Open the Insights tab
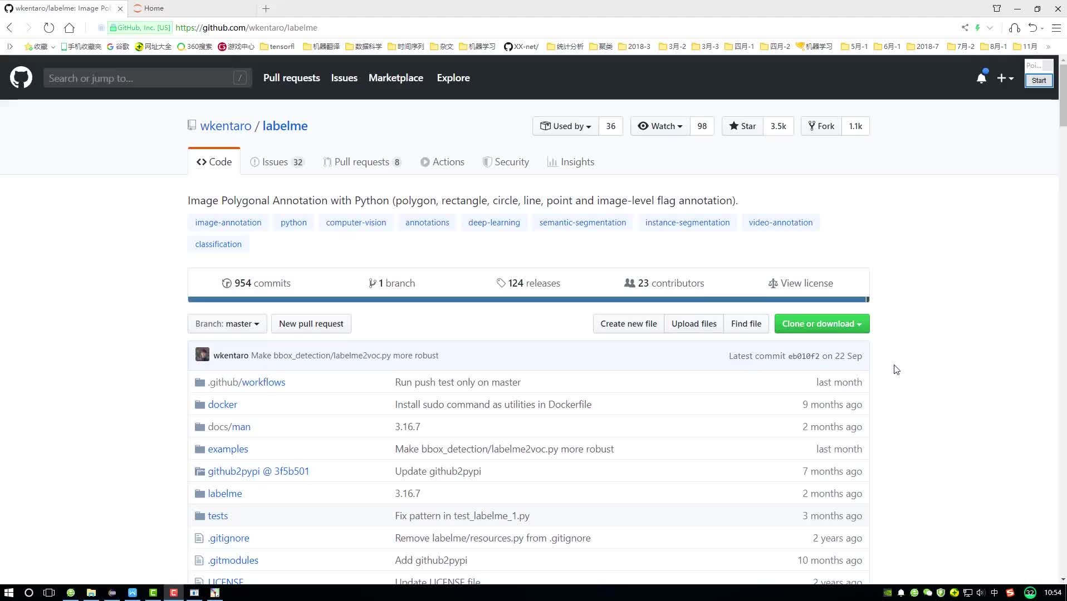Screen dimensions: 1067x601 (x=571, y=162)
